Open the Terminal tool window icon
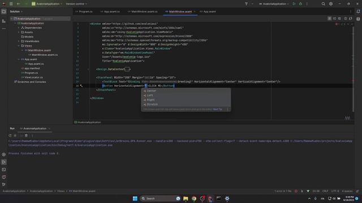This screenshot has height=203, width=362. click(x=4, y=170)
